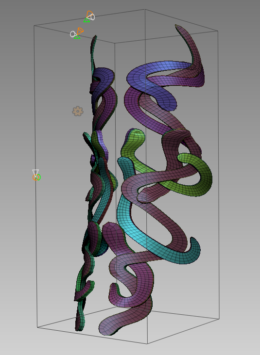Click the bounding box top right corner

[218, 31]
